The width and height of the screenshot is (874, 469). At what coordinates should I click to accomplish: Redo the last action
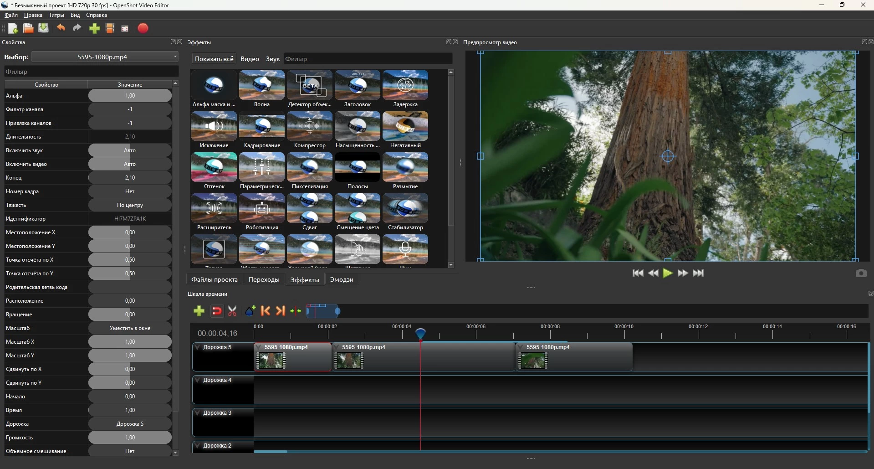coord(77,28)
